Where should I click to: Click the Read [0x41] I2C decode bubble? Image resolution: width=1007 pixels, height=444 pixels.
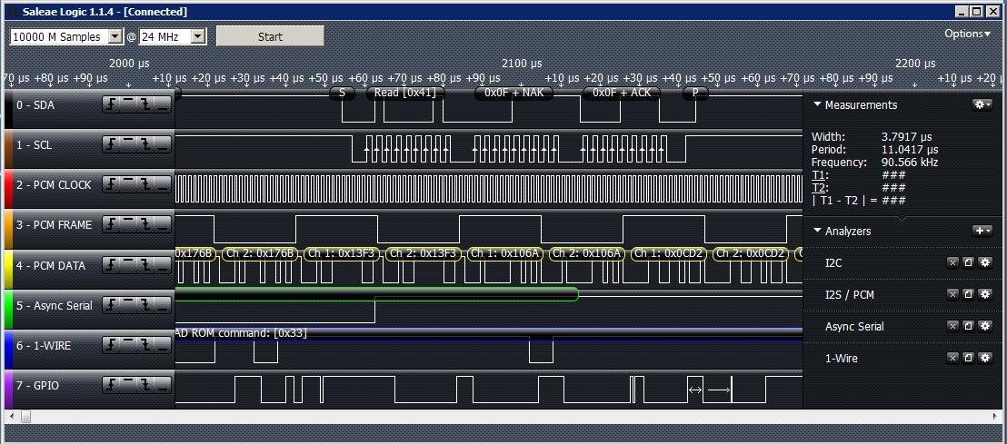tap(404, 93)
